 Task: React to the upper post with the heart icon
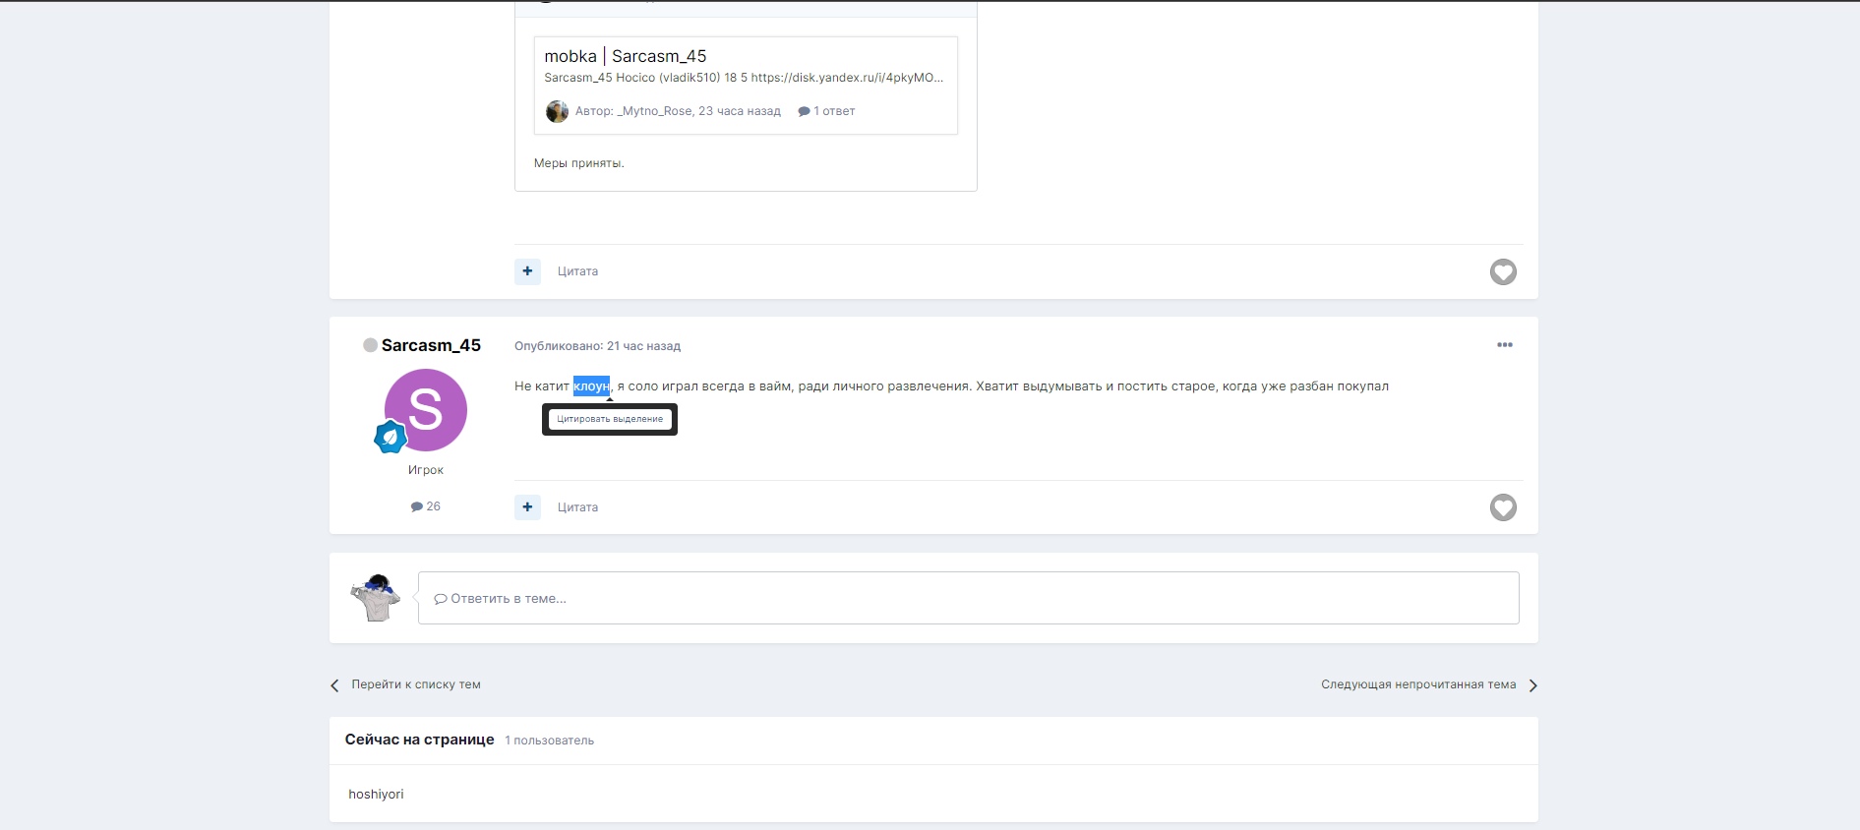pos(1502,271)
